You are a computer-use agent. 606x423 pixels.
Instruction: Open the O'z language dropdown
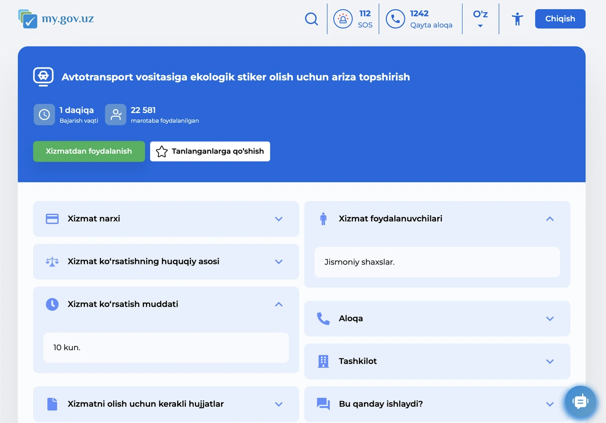[x=480, y=19]
